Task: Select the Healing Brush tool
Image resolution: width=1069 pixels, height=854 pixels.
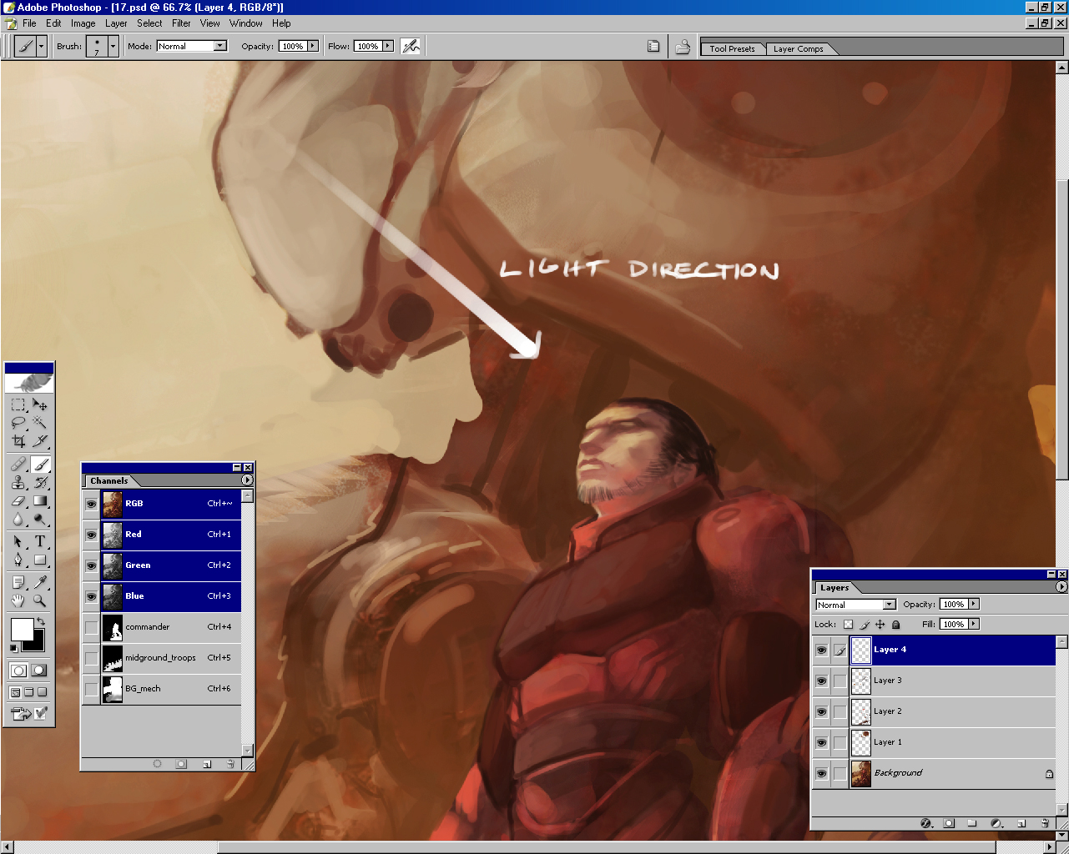Action: click(x=18, y=465)
